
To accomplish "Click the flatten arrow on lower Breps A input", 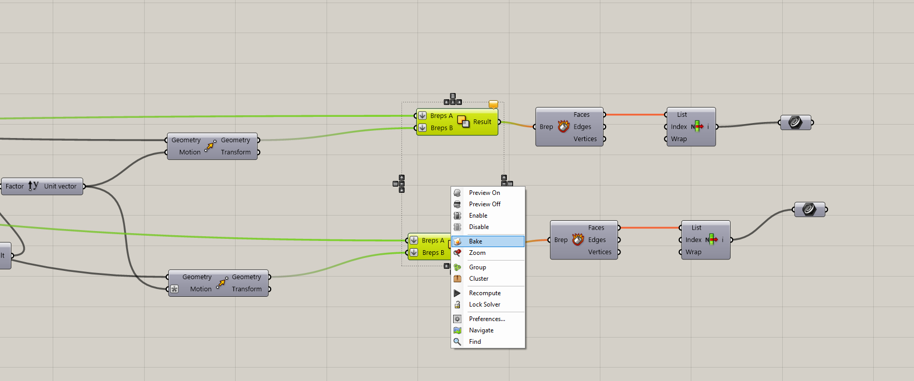I will coord(414,240).
